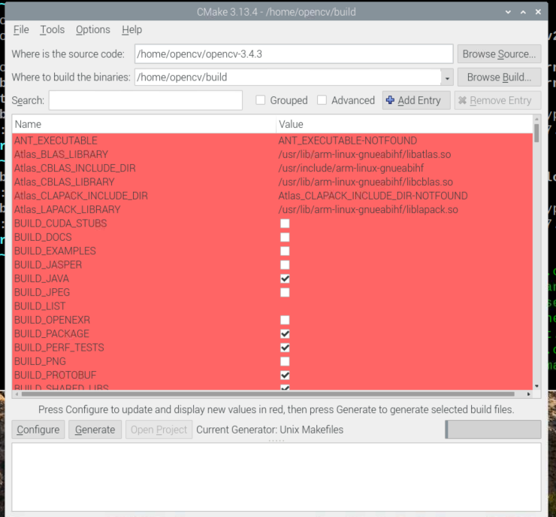556x517 pixels.
Task: Enable the BUILD_CUDA_STUBS checkbox
Action: [x=285, y=224]
